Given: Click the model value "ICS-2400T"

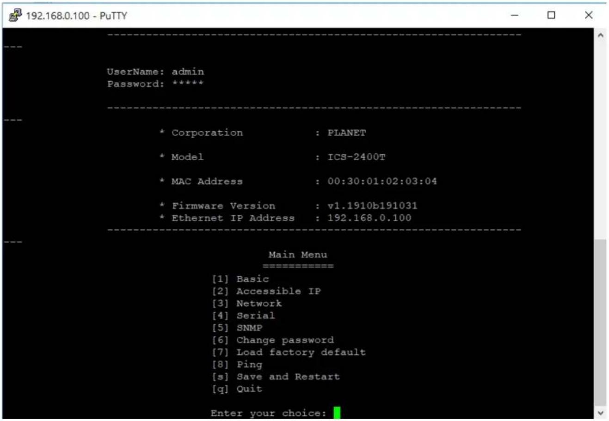Looking at the screenshot, I should (x=356, y=157).
